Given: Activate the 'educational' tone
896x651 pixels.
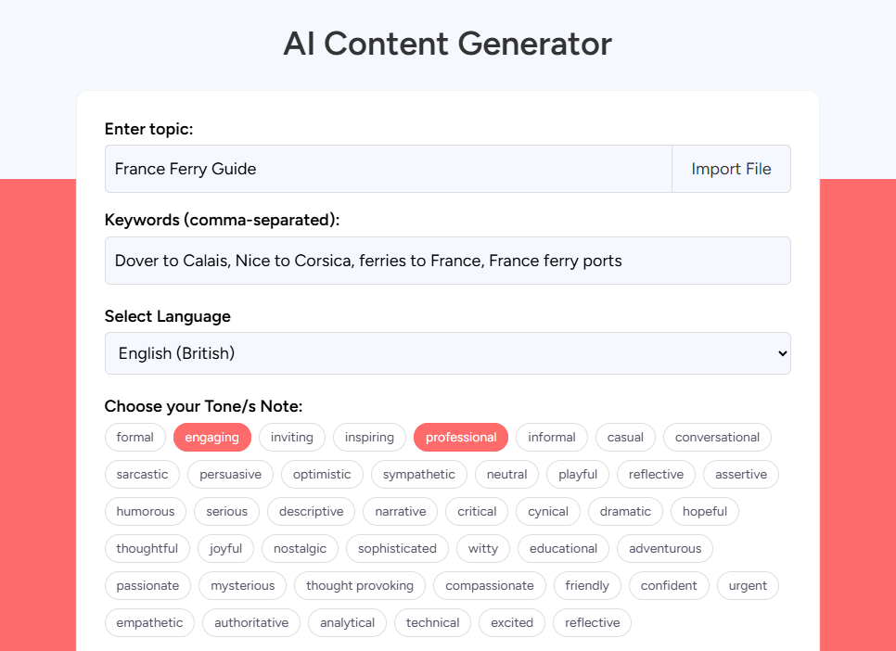Looking at the screenshot, I should 562,548.
